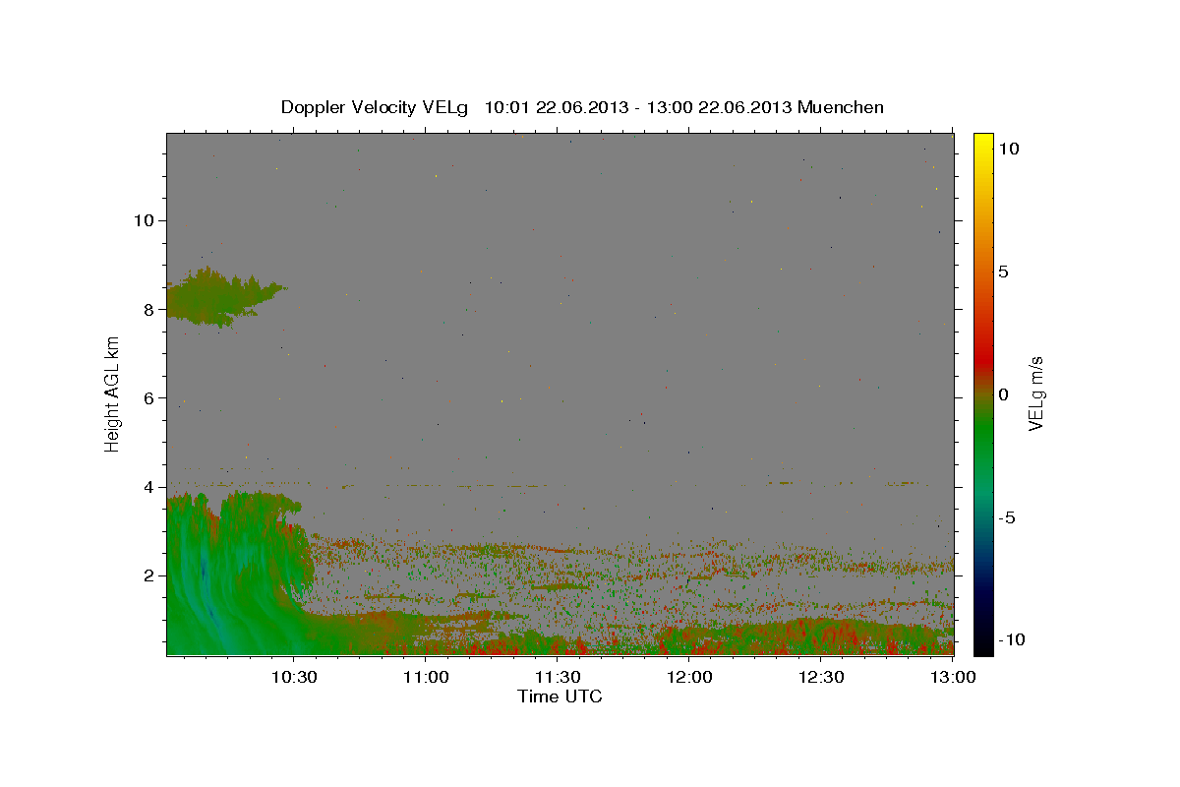
Task: Click the height tick label 10
Action: click(144, 220)
